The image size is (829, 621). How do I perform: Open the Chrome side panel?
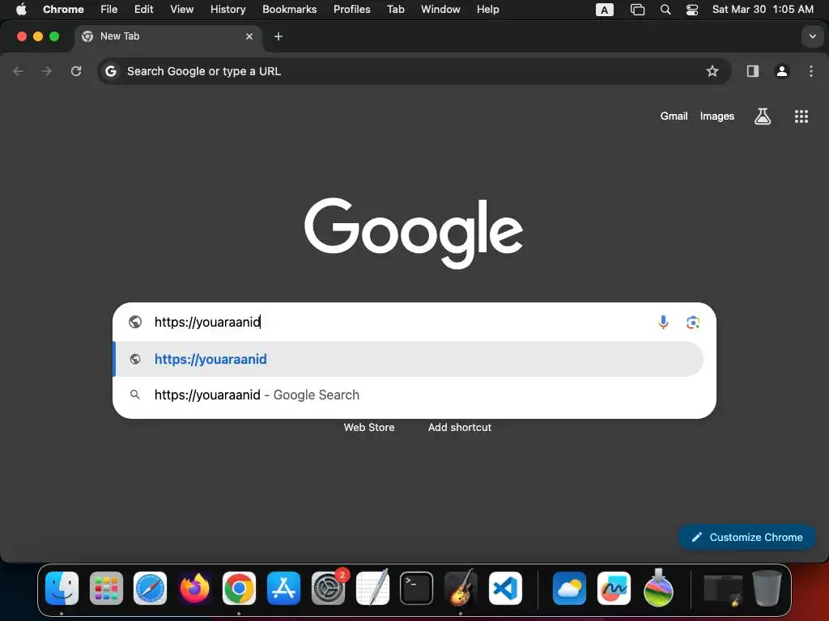point(752,71)
